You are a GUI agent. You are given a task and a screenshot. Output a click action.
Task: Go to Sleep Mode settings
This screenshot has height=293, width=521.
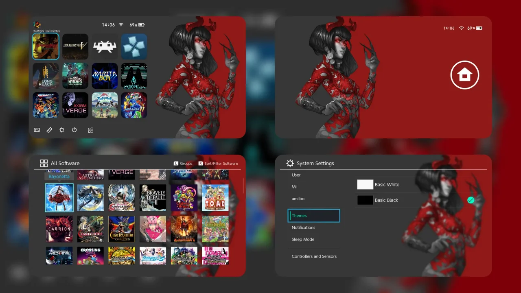coord(303,239)
